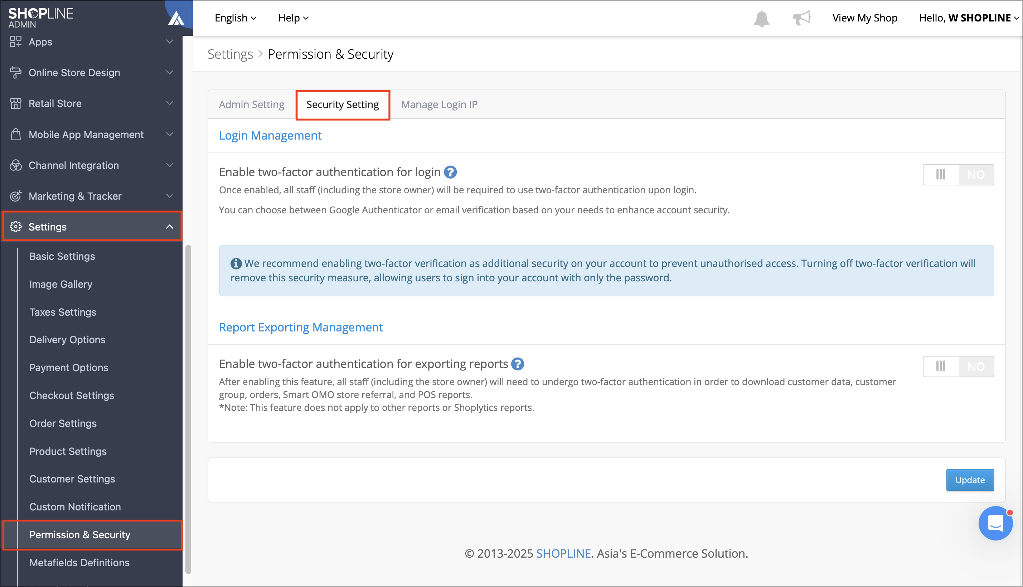Image resolution: width=1023 pixels, height=587 pixels.
Task: Collapse the Settings sidebar section
Action: [92, 227]
